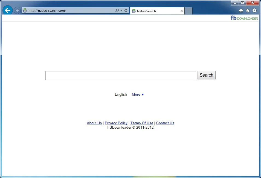
Task: Click the Search button
Action: 206,75
